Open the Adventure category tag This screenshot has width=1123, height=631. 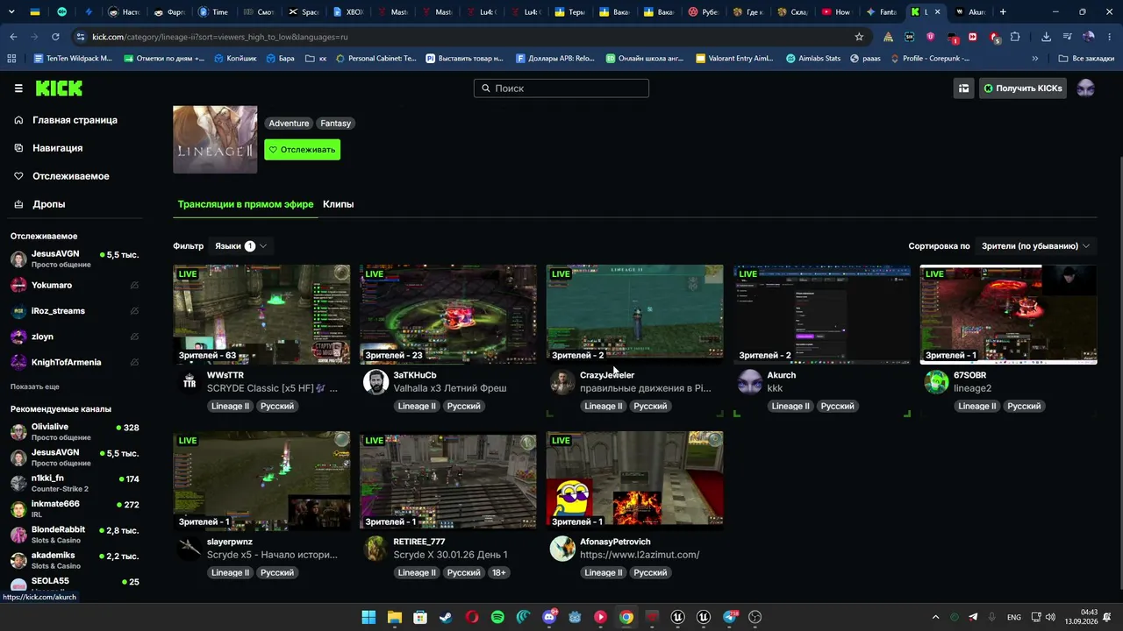coord(289,124)
